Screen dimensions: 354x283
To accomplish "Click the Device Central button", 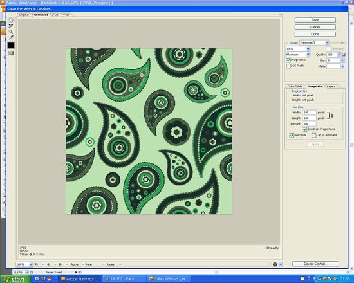I will point(315,264).
